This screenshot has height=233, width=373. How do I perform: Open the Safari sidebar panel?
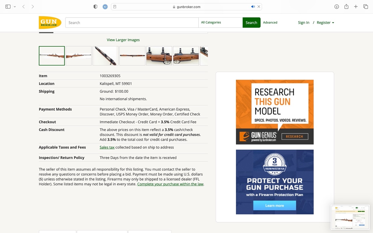tap(8, 7)
